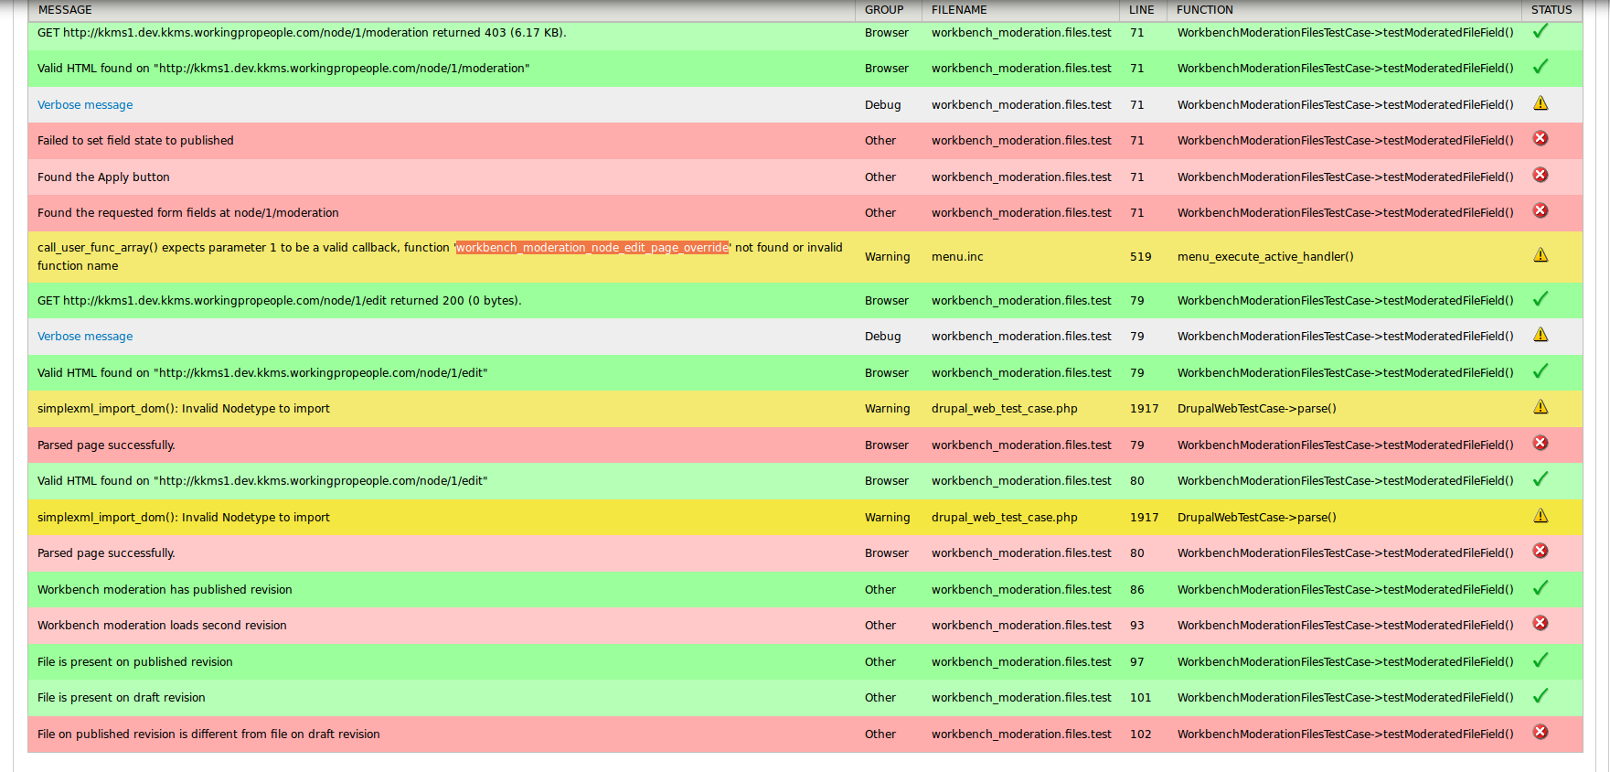Click pass checkmark for 'edit returned 200' row
Screen dimensions: 1610x772
(x=1541, y=299)
